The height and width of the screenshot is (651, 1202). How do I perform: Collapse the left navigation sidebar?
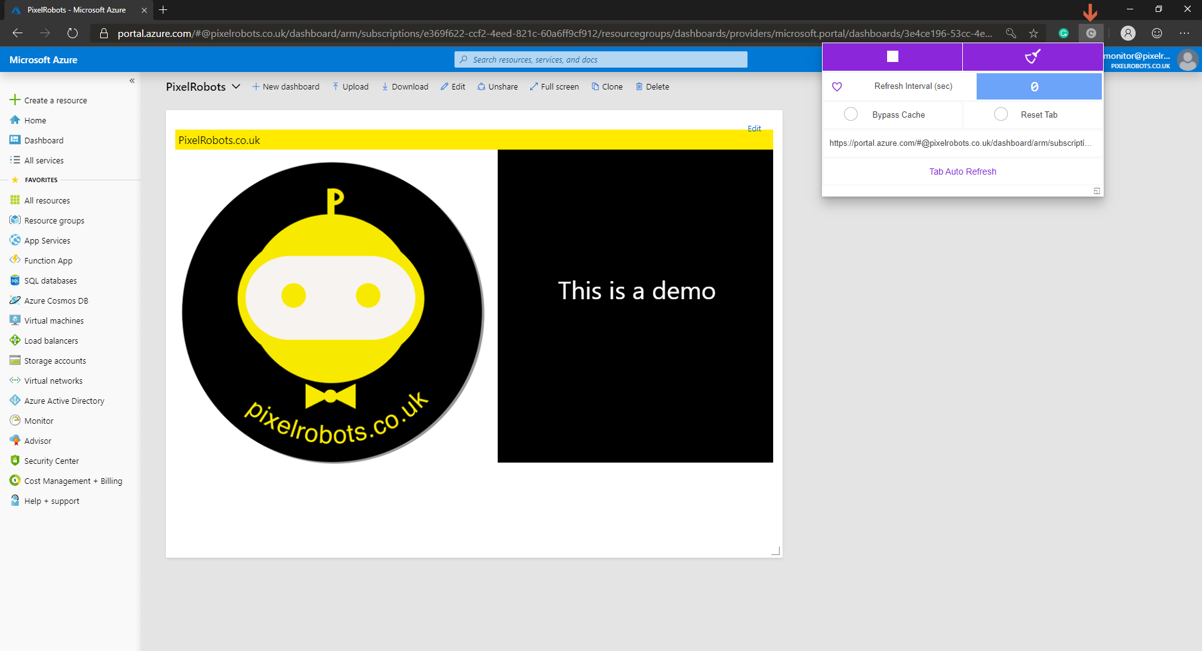(132, 81)
